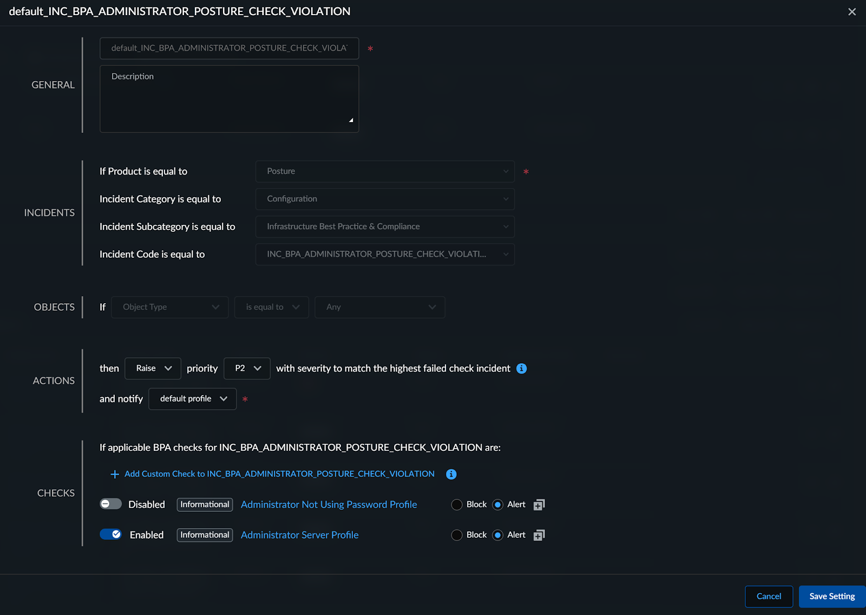Select Block for Administrator Server Profile
The image size is (866, 615).
pos(457,535)
